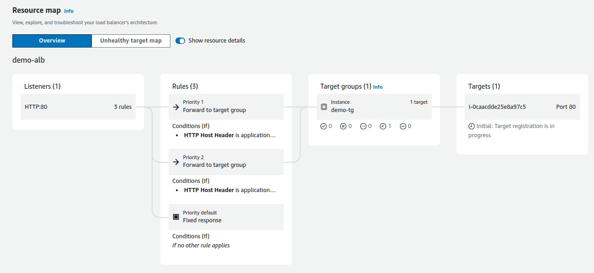Click the Priority 1 forward arrow icon
Viewport: 594px width, 273px height.
176,107
